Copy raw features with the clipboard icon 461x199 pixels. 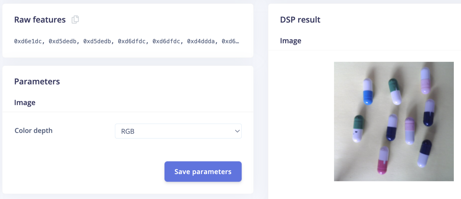click(x=75, y=20)
